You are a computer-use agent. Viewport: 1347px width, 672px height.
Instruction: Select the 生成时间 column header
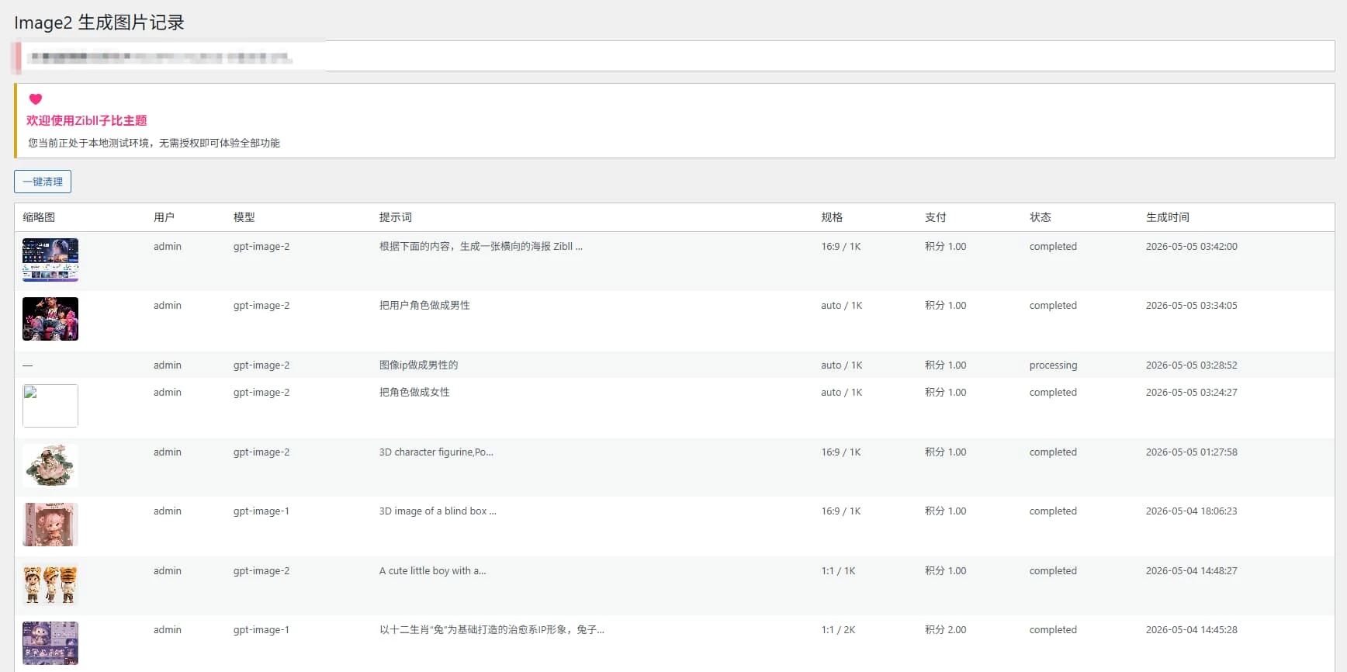[1168, 217]
